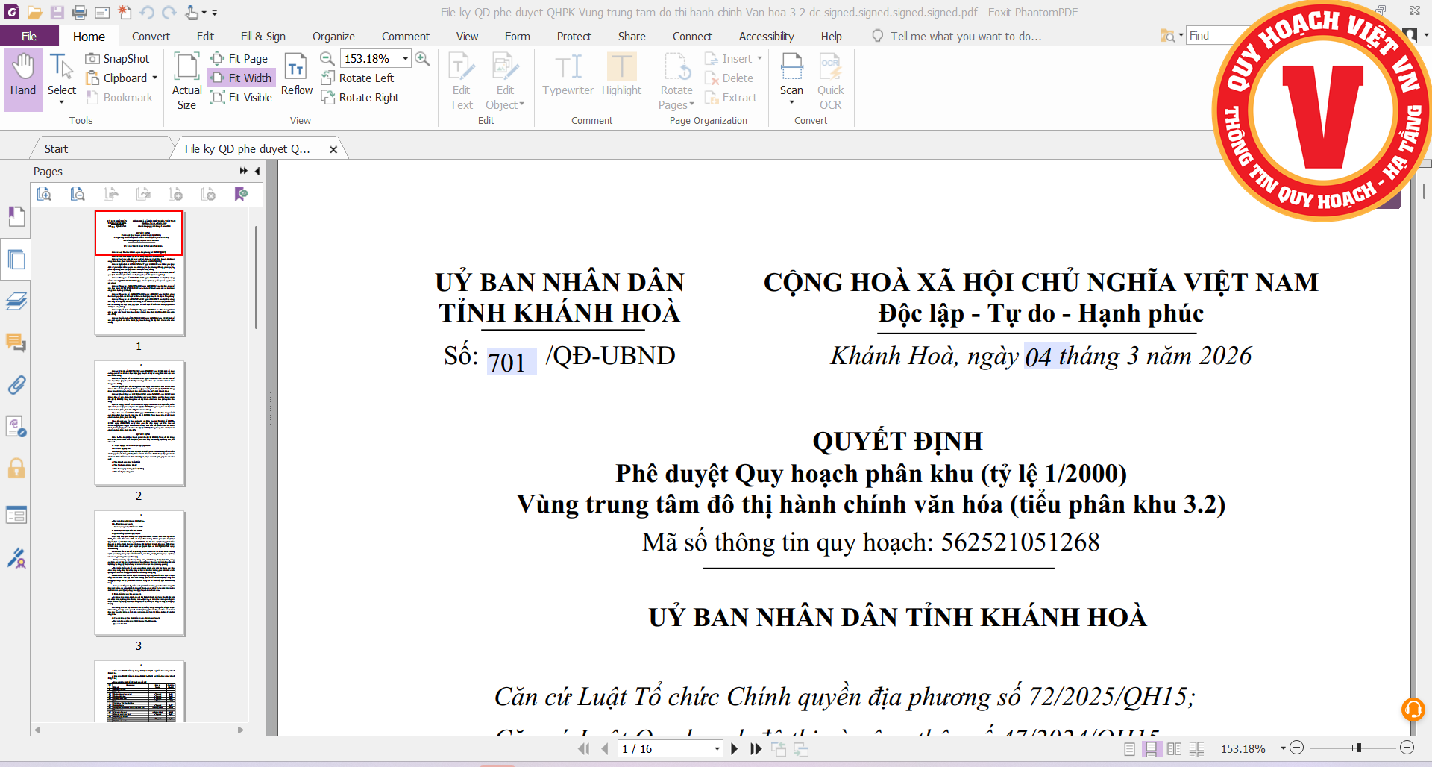Click the zoom in magnifier icon
This screenshot has width=1432, height=767.
pyautogui.click(x=422, y=58)
